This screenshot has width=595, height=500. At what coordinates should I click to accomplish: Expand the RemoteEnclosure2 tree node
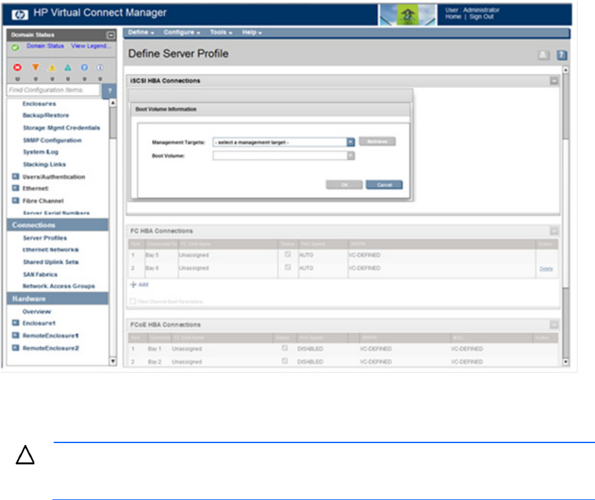pos(16,348)
